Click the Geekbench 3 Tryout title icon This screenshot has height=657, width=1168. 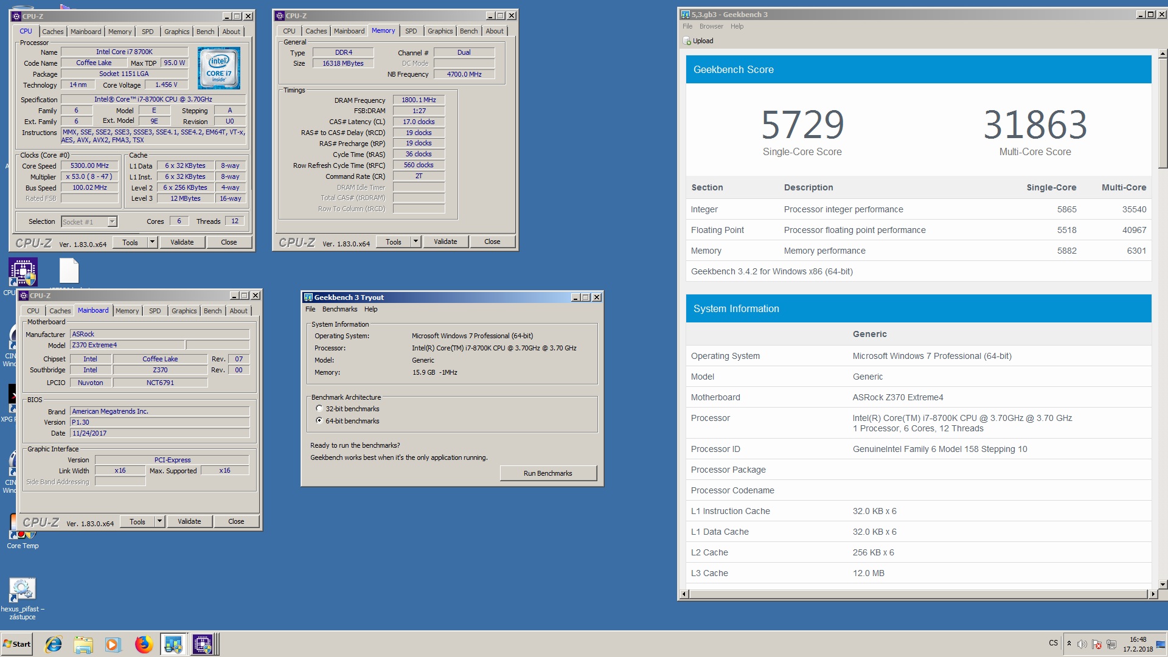pos(308,297)
